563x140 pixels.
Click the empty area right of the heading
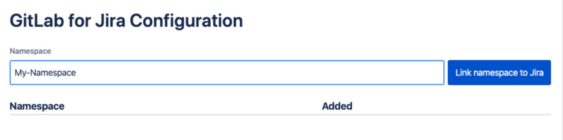click(399, 21)
